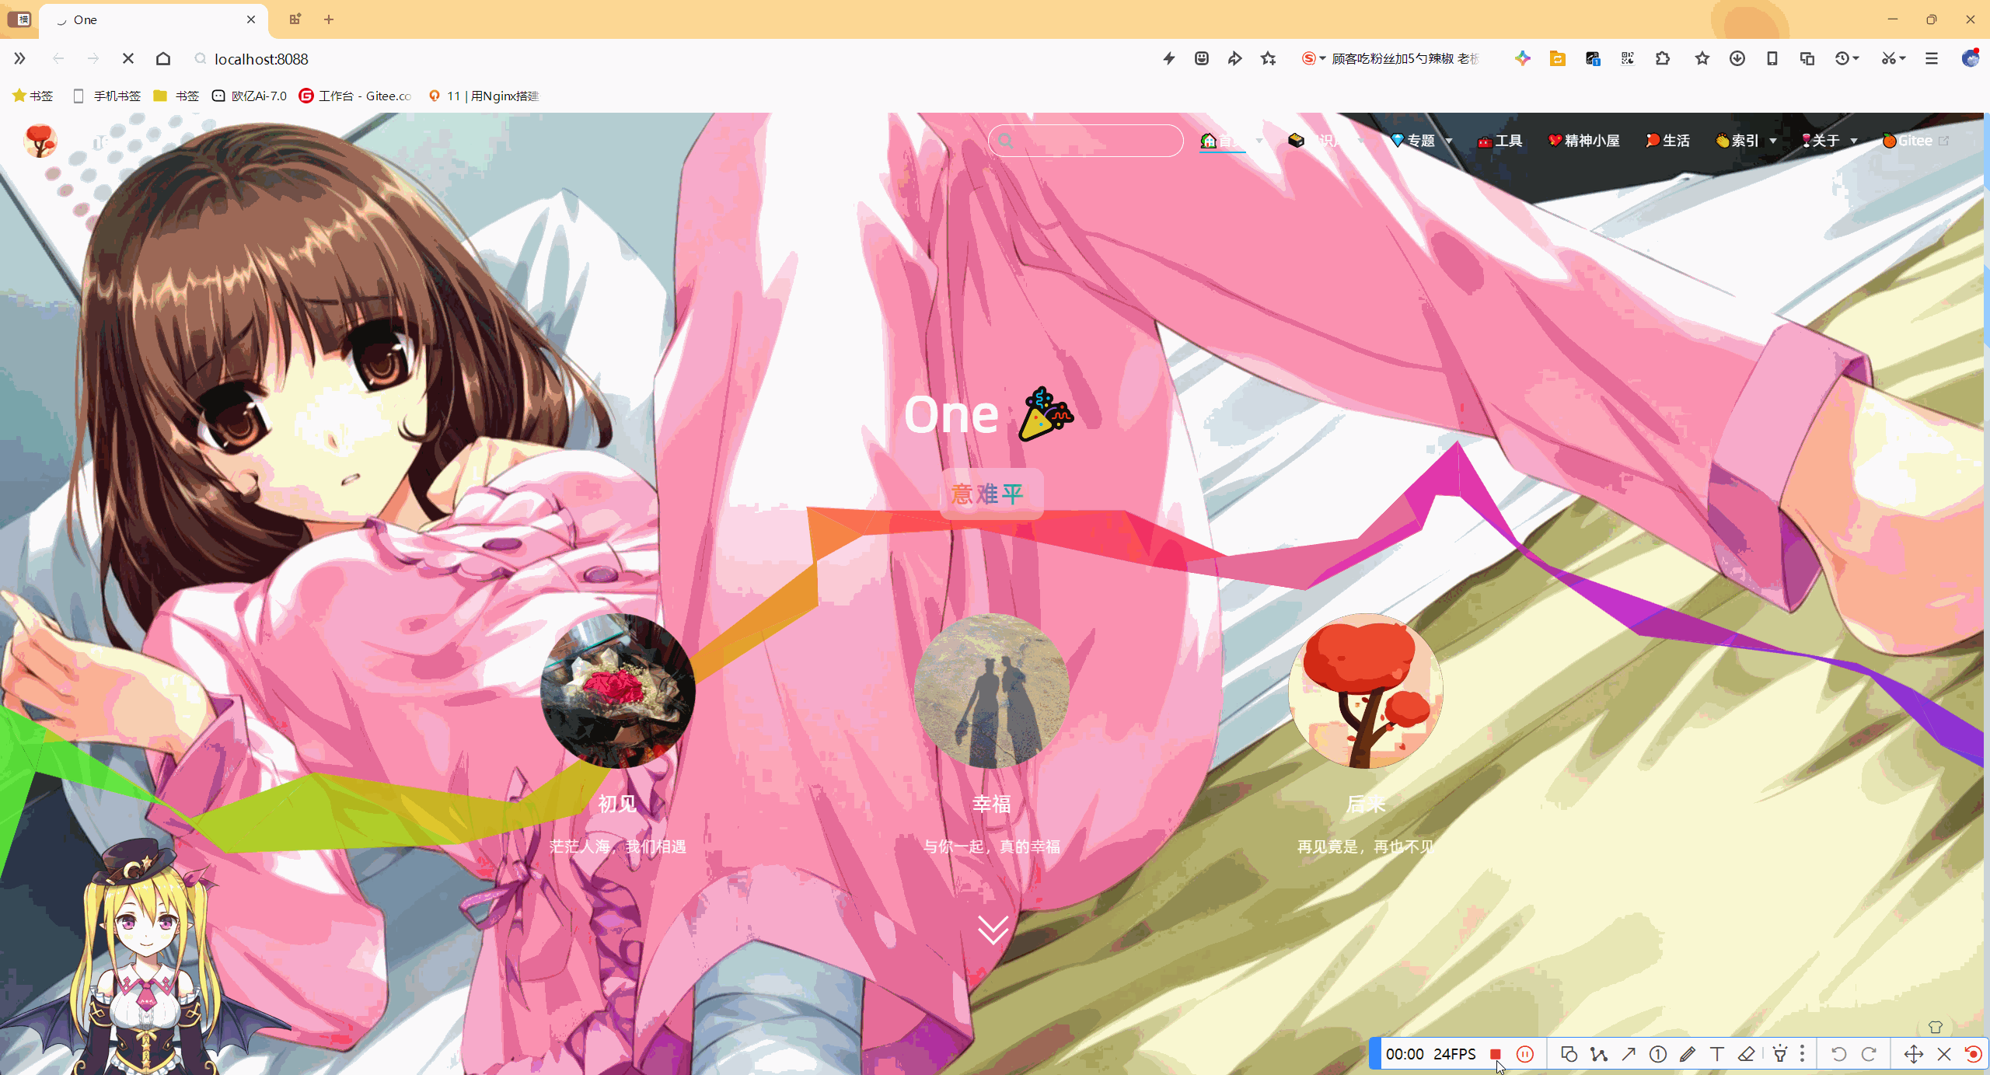Click the share arrow icon in address bar
The height and width of the screenshot is (1075, 1990).
tap(1234, 58)
